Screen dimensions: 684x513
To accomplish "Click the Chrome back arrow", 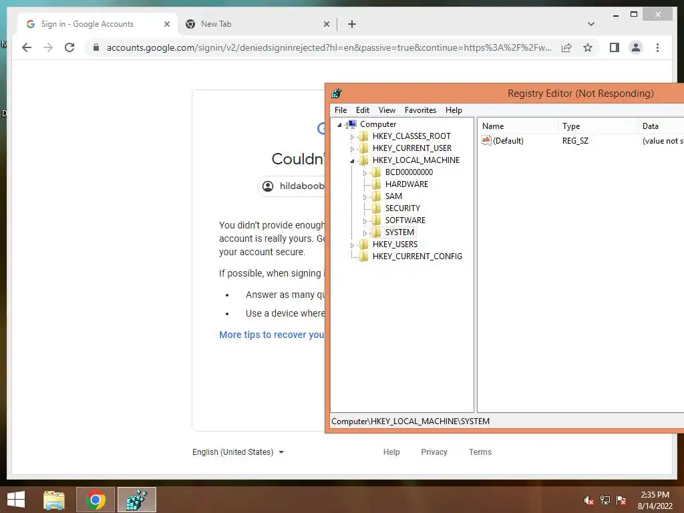I will pos(27,47).
